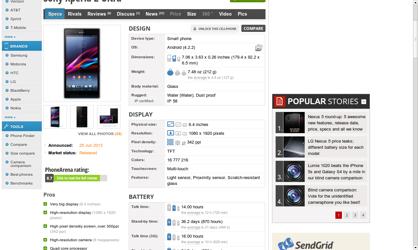The image size is (418, 250).
Task: Click the phone icon on BRANDS header
Action: 6,46
